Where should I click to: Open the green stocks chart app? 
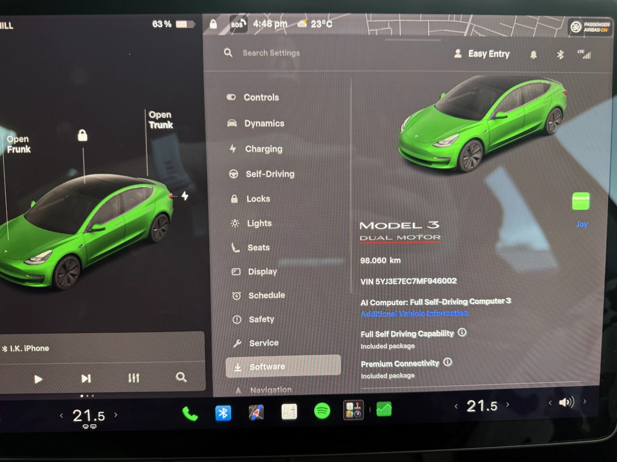point(384,409)
